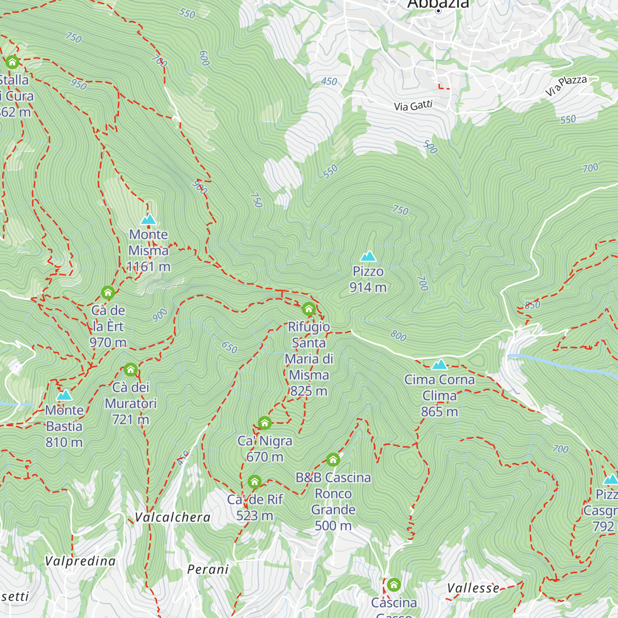Select the Monte Bastia peak icon

pyautogui.click(x=63, y=397)
